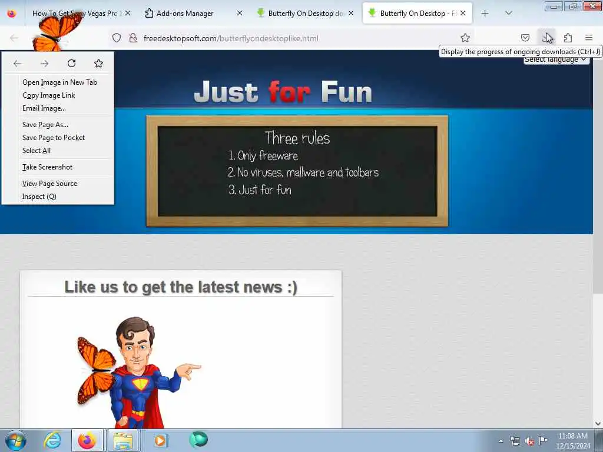The image size is (603, 452).
Task: Open the tracking protection shield icon
Action: tap(117, 38)
